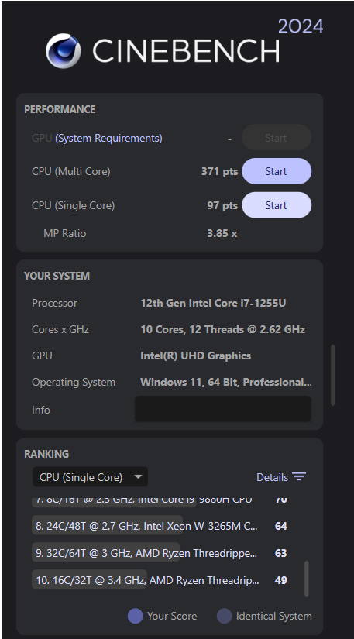Open the System Requirements link
The height and width of the screenshot is (639, 354).
108,138
